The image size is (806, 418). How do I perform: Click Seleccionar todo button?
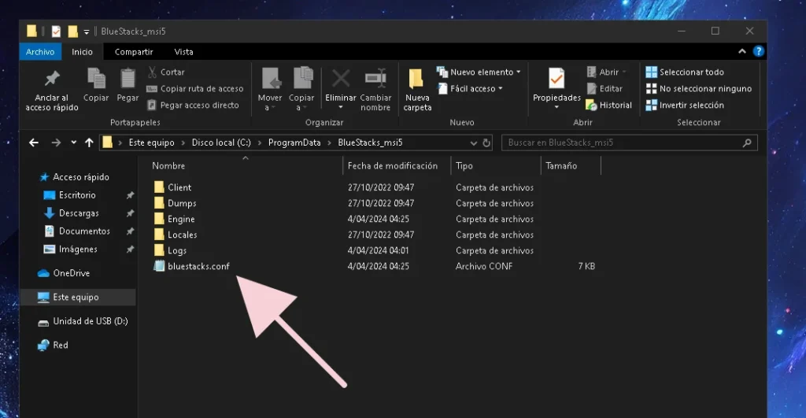(685, 72)
